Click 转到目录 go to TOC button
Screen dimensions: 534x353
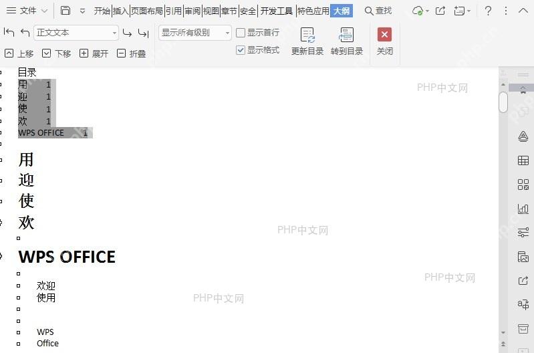(x=347, y=41)
